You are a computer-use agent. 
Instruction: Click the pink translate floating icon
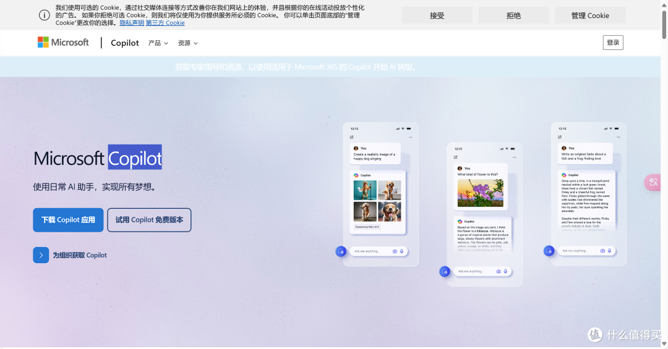click(x=653, y=182)
